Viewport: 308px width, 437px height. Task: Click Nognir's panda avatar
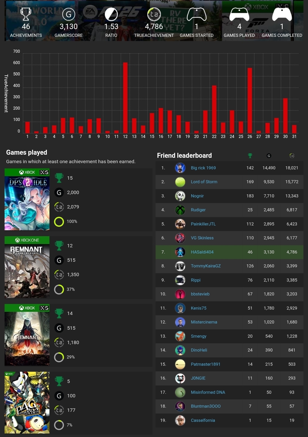point(180,196)
